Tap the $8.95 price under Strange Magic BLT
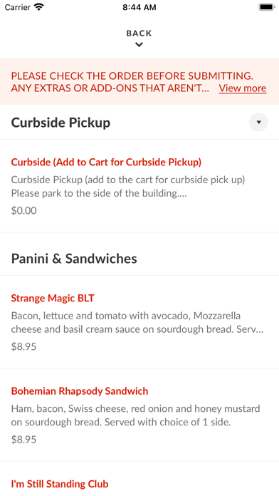Viewport: 279px width, 496px height. tap(23, 346)
